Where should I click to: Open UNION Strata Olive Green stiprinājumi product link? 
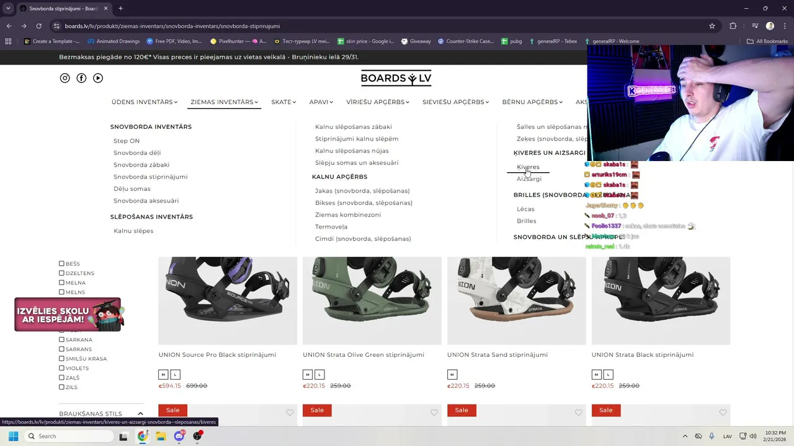pos(364,355)
